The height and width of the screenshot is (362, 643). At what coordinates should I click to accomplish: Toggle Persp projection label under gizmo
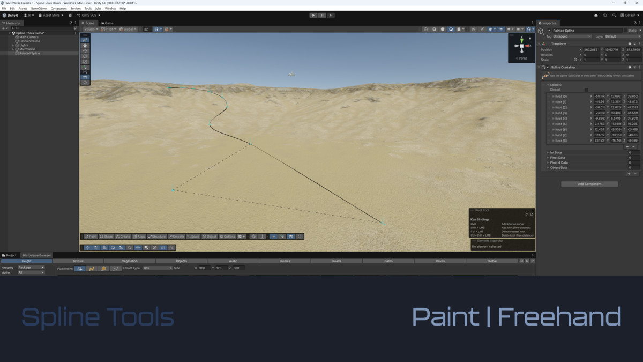coord(521,58)
